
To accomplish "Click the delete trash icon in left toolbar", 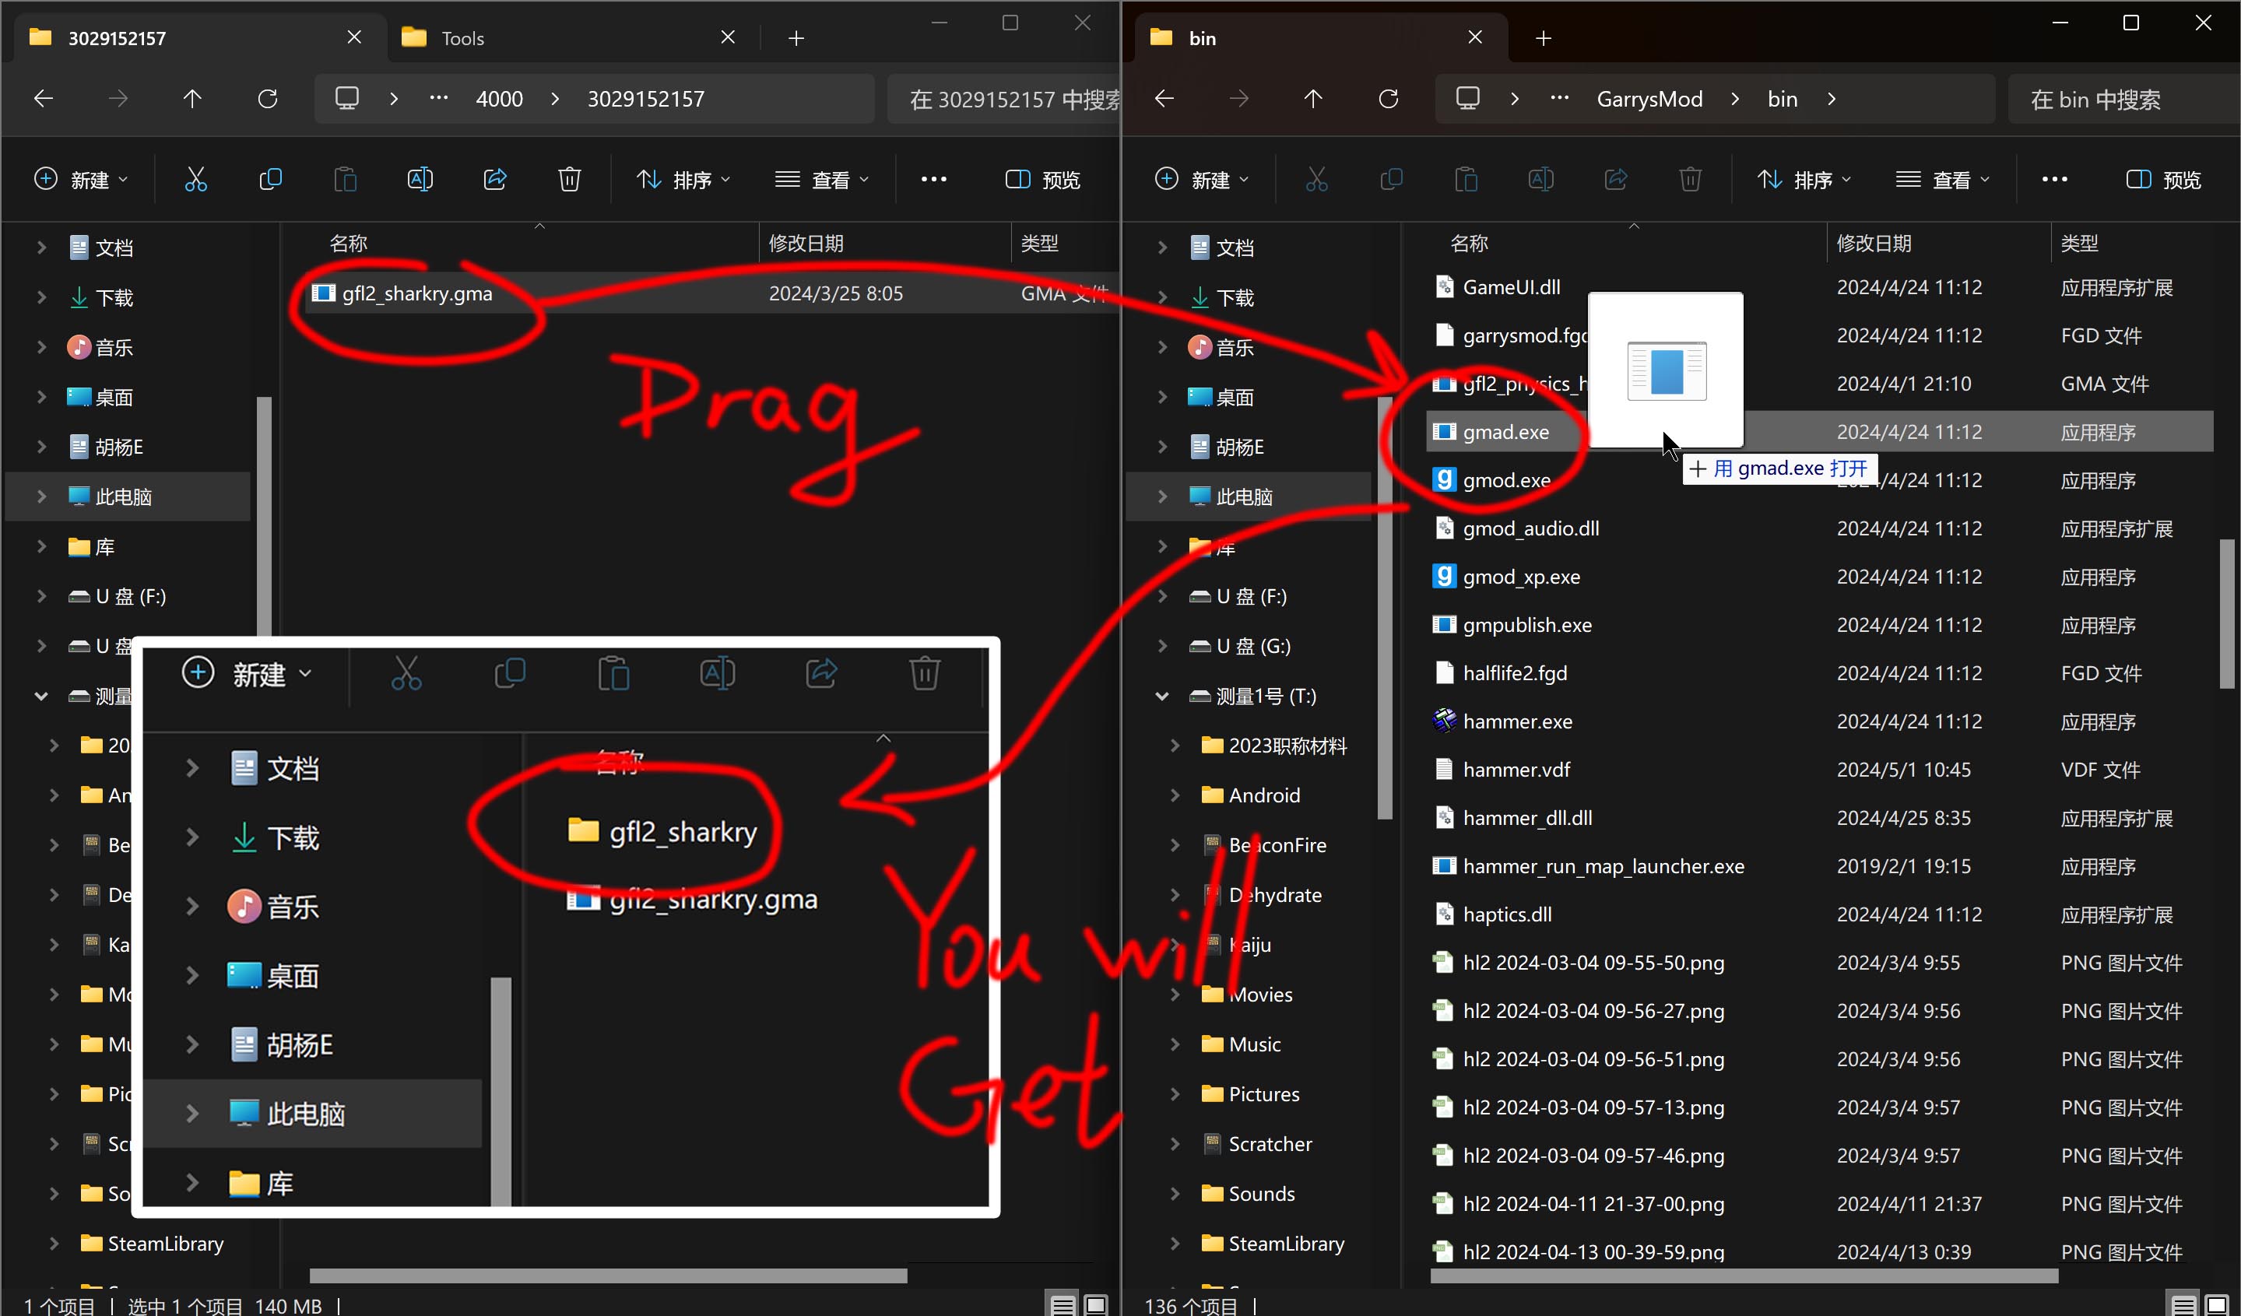I will [569, 180].
